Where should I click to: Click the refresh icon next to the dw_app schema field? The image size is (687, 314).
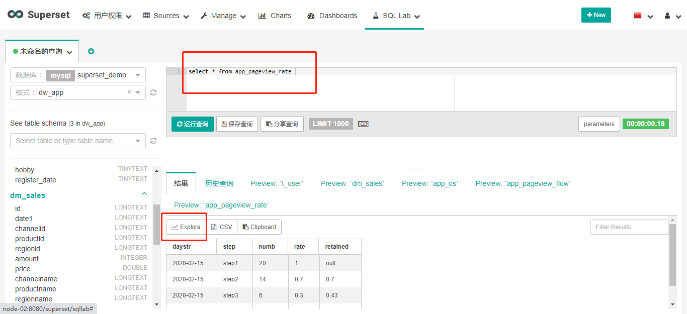153,92
